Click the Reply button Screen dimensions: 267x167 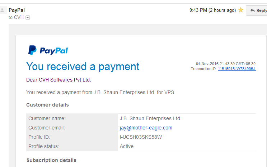257,10
